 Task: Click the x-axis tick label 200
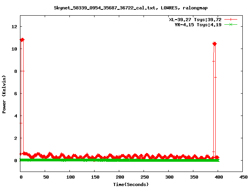point(120,177)
